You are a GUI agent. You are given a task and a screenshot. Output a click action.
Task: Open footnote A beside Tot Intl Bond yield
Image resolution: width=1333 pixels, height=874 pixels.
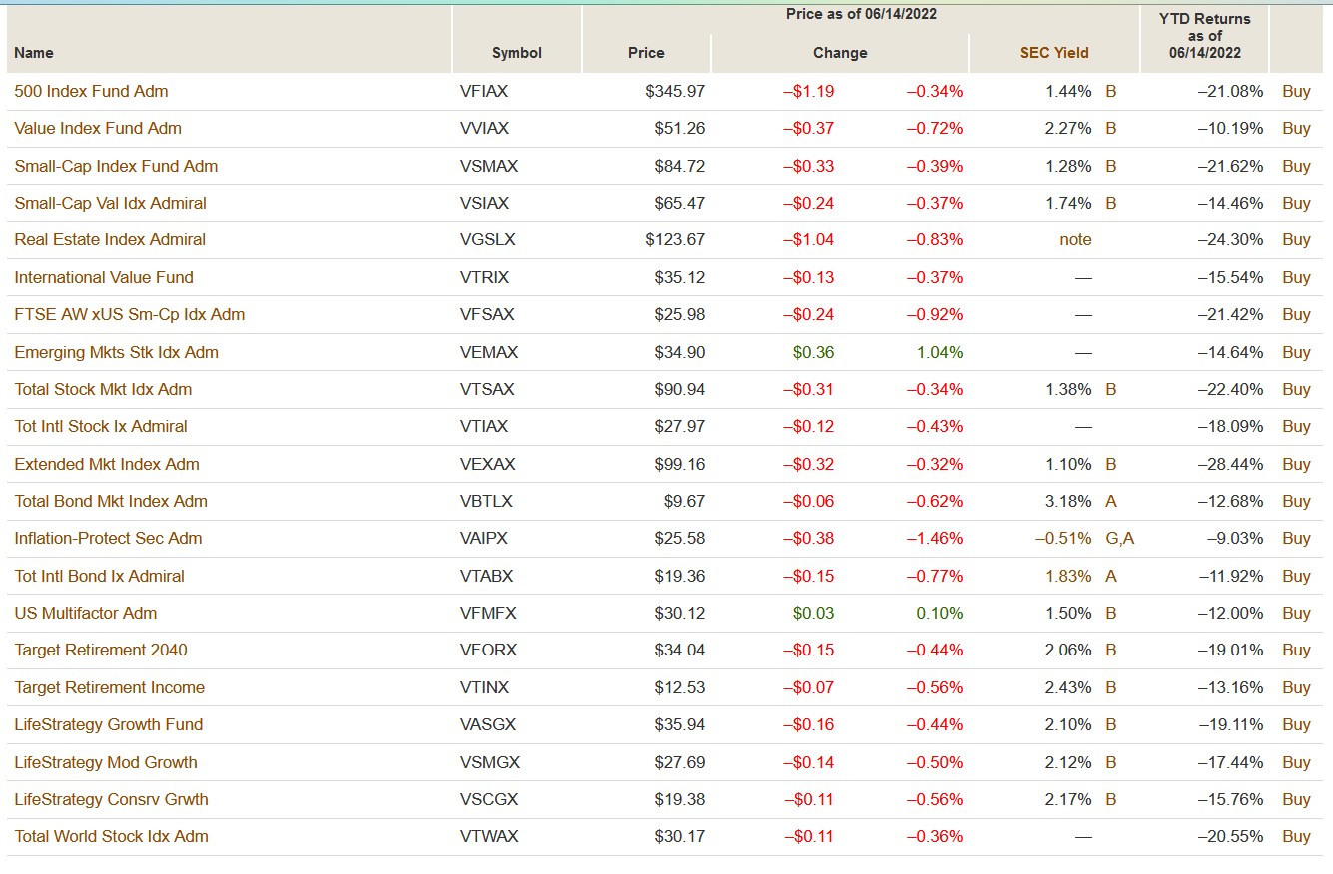(1111, 576)
